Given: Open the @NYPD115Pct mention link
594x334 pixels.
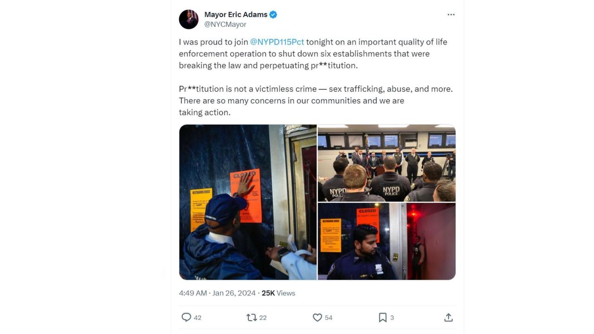Looking at the screenshot, I should pos(277,42).
